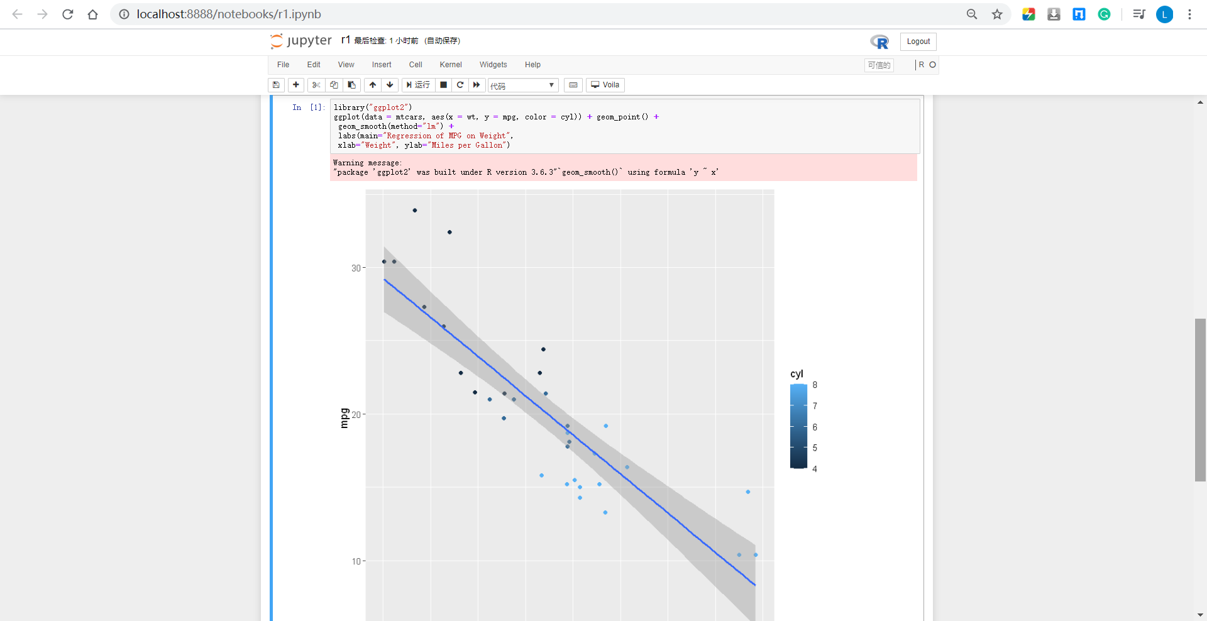Click the colorful extension icon in toolbar
Screen dimensions: 1207x621
[x=1028, y=14]
